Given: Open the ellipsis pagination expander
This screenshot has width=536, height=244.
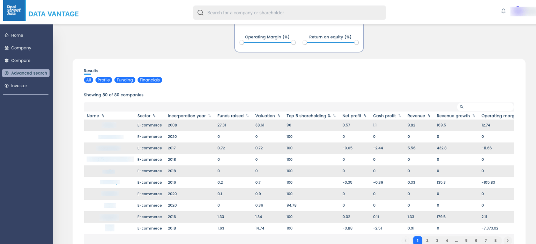Looking at the screenshot, I should [x=456, y=240].
